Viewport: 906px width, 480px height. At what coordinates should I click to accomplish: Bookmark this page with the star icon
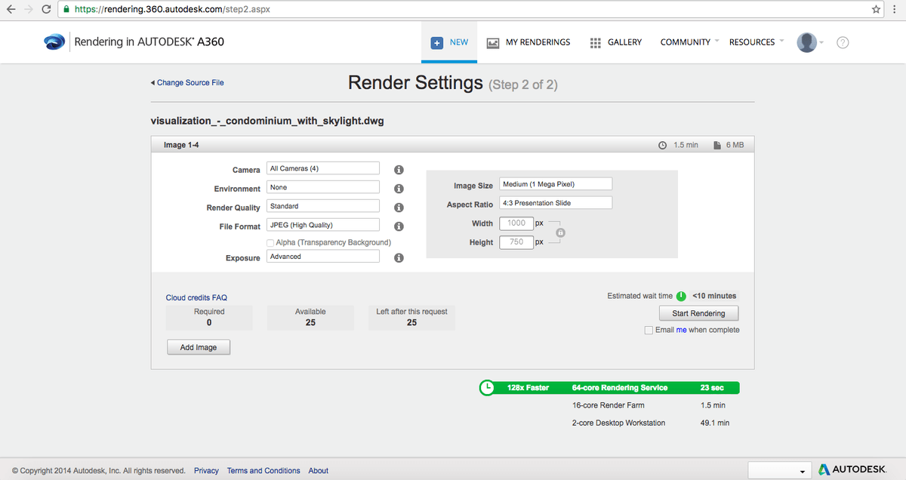click(x=876, y=10)
